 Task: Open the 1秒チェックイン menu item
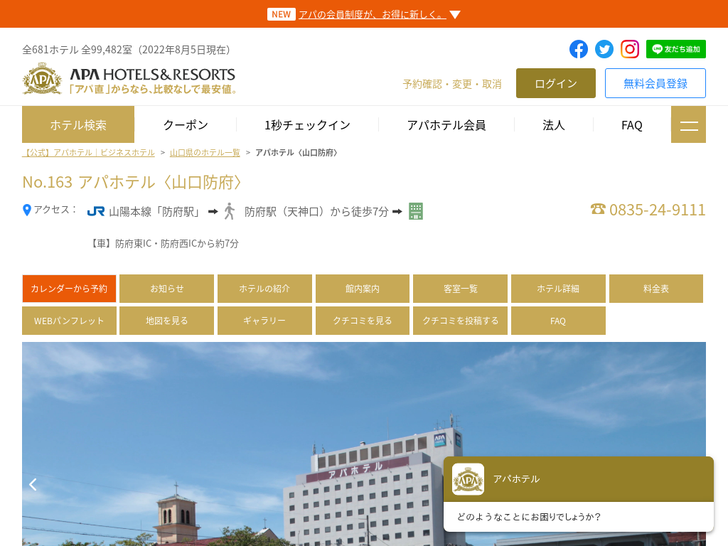(307, 125)
